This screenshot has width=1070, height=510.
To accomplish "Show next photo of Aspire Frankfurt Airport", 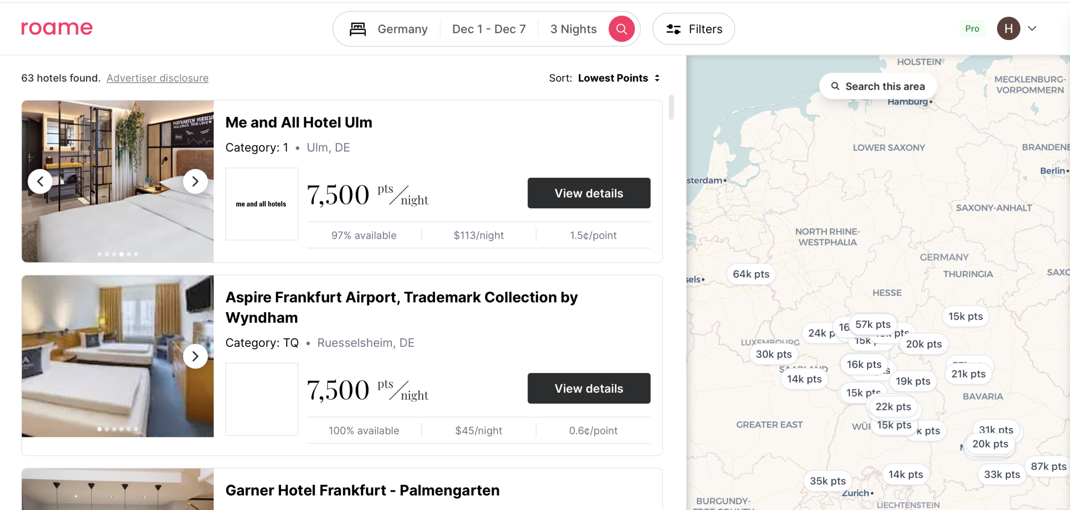I will (195, 356).
